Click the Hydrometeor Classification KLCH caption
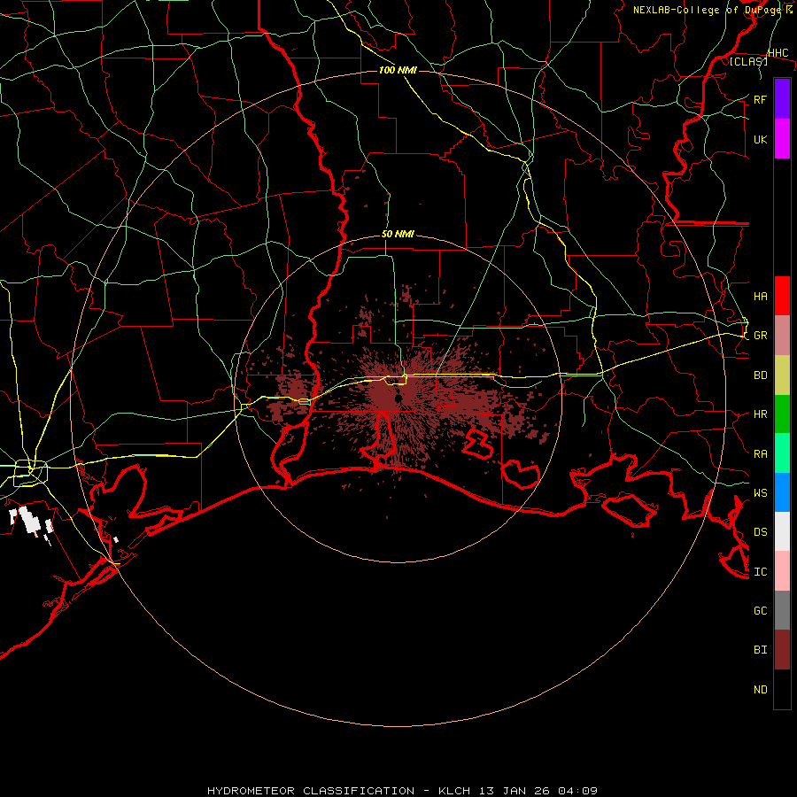 tap(402, 791)
